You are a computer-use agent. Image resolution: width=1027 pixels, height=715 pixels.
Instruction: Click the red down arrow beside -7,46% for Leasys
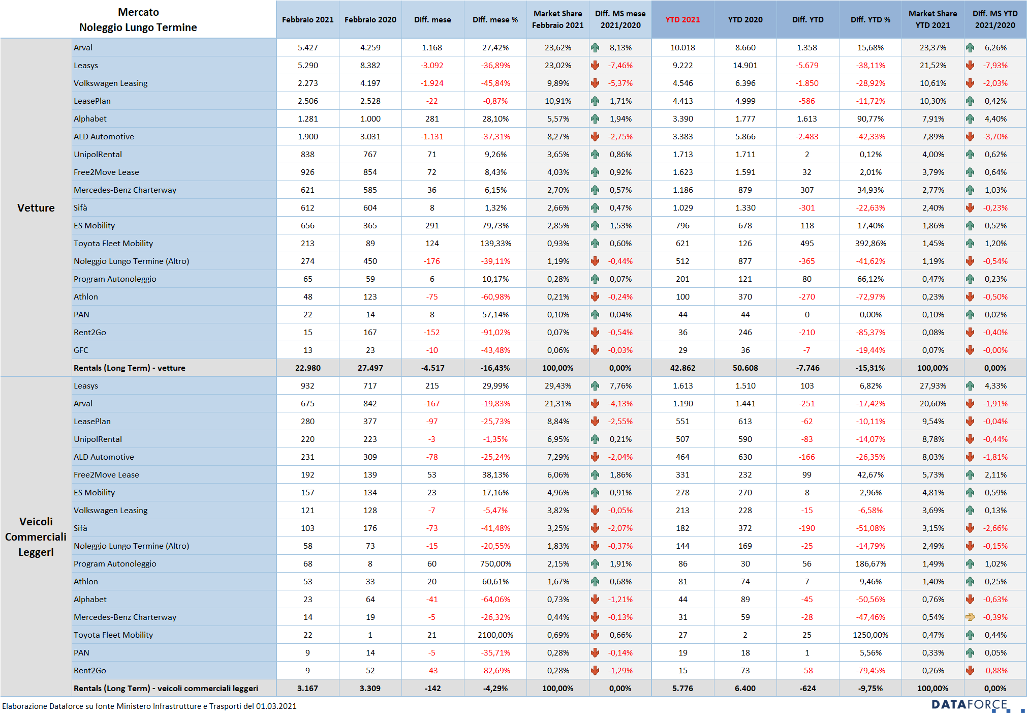pyautogui.click(x=595, y=65)
